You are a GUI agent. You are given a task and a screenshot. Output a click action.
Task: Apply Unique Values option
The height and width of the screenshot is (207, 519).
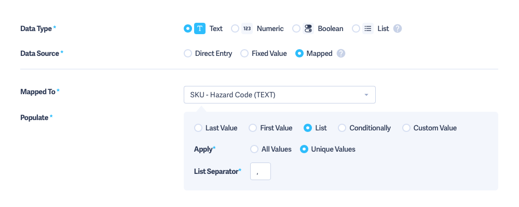[304, 149]
